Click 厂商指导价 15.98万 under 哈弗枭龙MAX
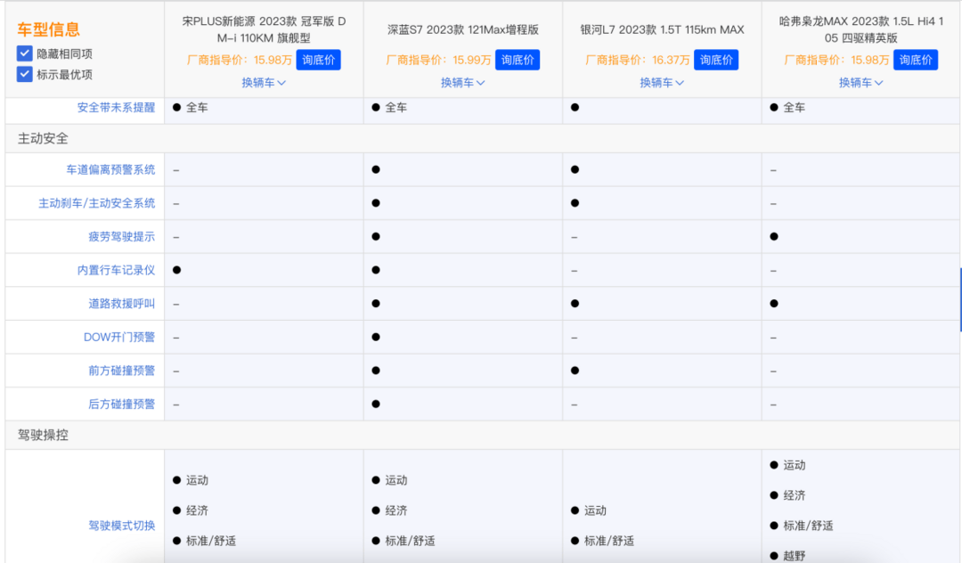Image resolution: width=962 pixels, height=563 pixels. click(836, 60)
